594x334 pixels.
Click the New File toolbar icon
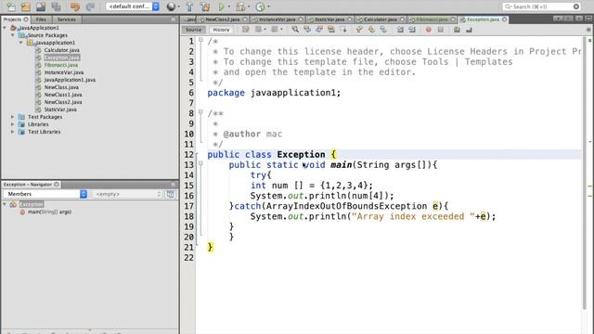[11, 6]
